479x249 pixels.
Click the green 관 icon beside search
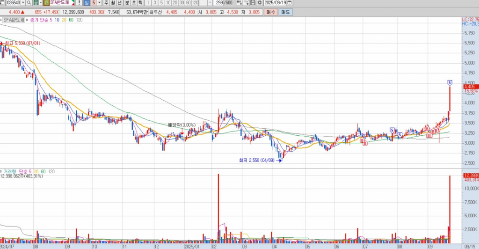click(36, 3)
